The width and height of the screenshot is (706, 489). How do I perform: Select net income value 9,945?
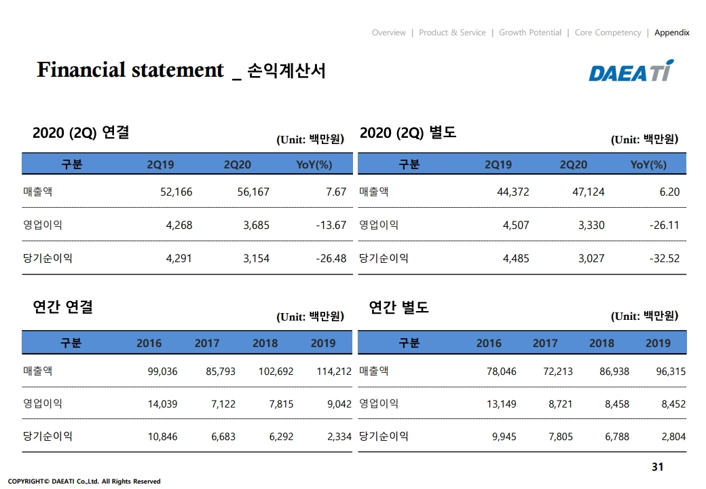(x=504, y=437)
